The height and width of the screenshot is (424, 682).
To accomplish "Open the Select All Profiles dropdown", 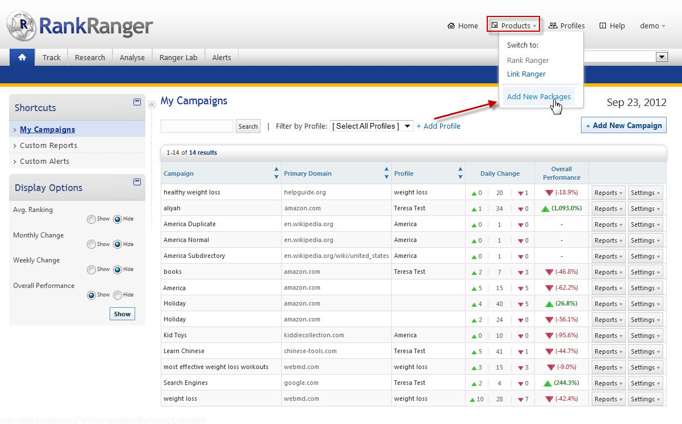I will coord(372,126).
